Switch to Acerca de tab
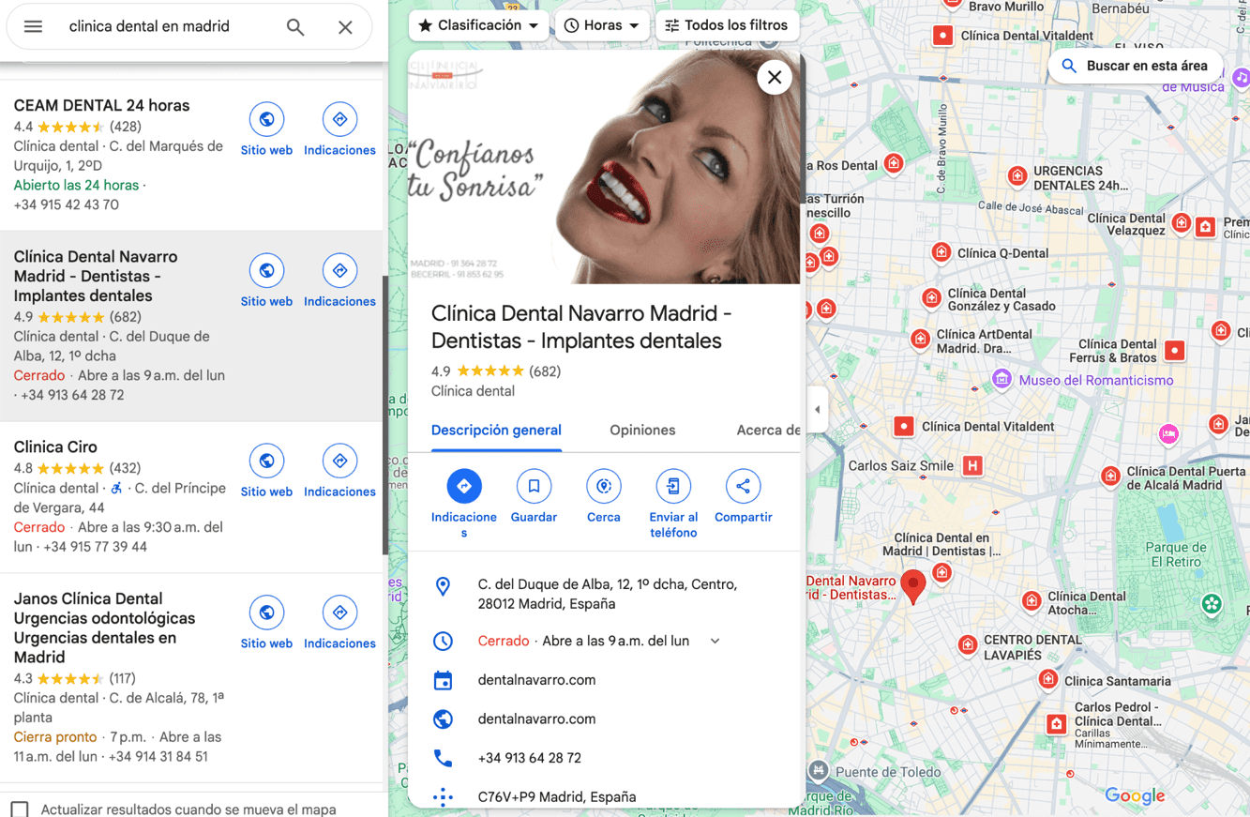Image resolution: width=1250 pixels, height=817 pixels. (768, 431)
